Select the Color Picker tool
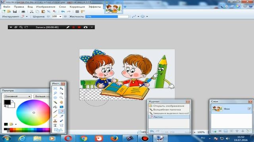 (62, 116)
